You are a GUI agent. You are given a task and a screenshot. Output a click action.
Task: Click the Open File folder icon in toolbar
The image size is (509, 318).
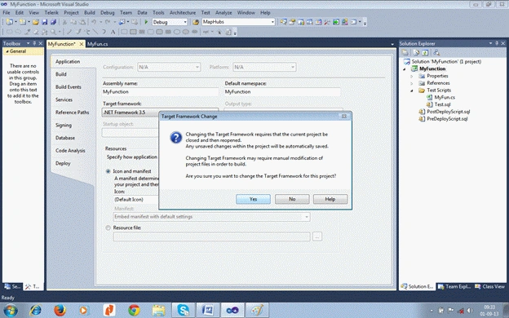pos(35,22)
